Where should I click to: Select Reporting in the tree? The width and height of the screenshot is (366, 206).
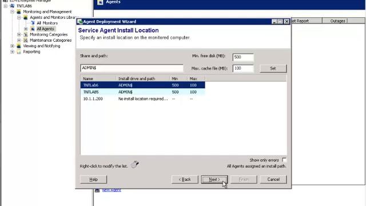coord(31,51)
